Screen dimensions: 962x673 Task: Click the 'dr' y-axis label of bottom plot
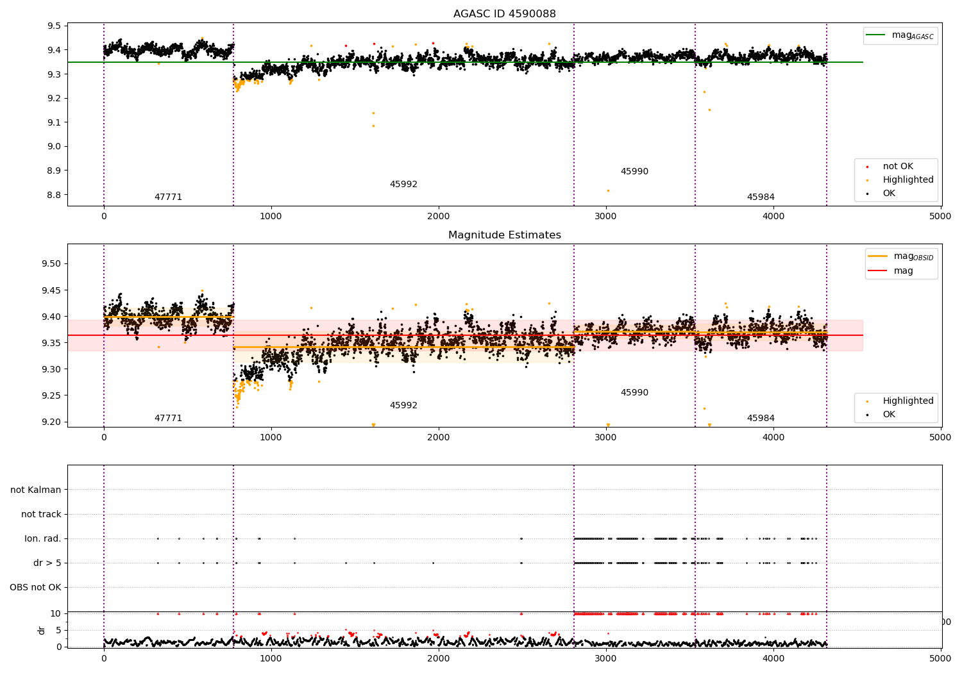pos(42,630)
